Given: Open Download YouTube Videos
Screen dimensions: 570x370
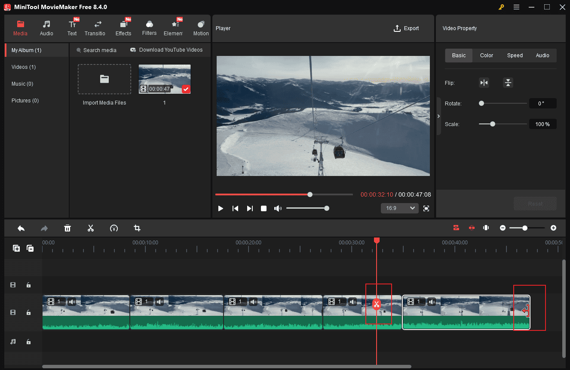Looking at the screenshot, I should point(167,50).
